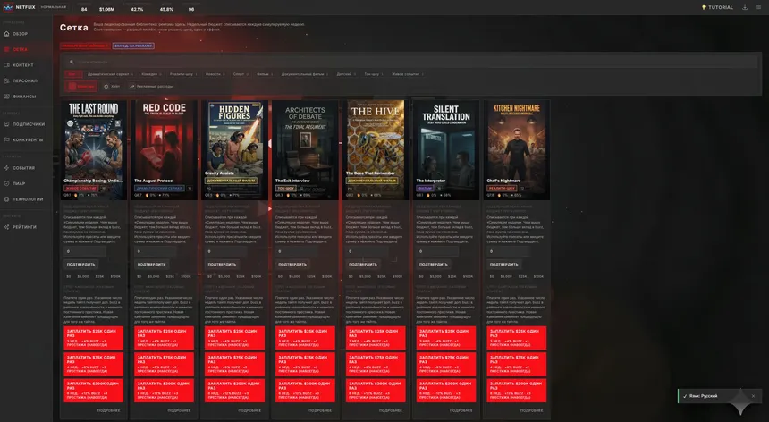Open the Рейтинги sidebar section
Screen dimensions: 769x422
24,227
